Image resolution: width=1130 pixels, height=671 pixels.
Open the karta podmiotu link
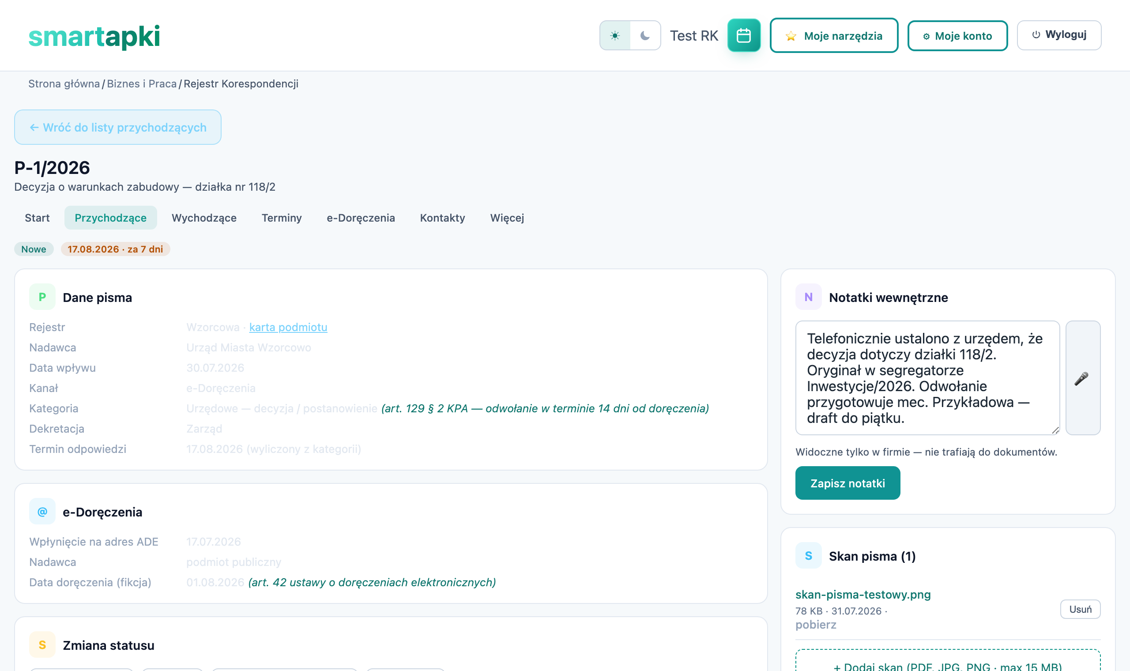tap(288, 327)
